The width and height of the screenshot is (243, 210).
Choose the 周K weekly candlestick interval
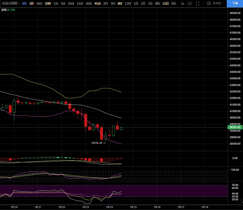point(158,3)
